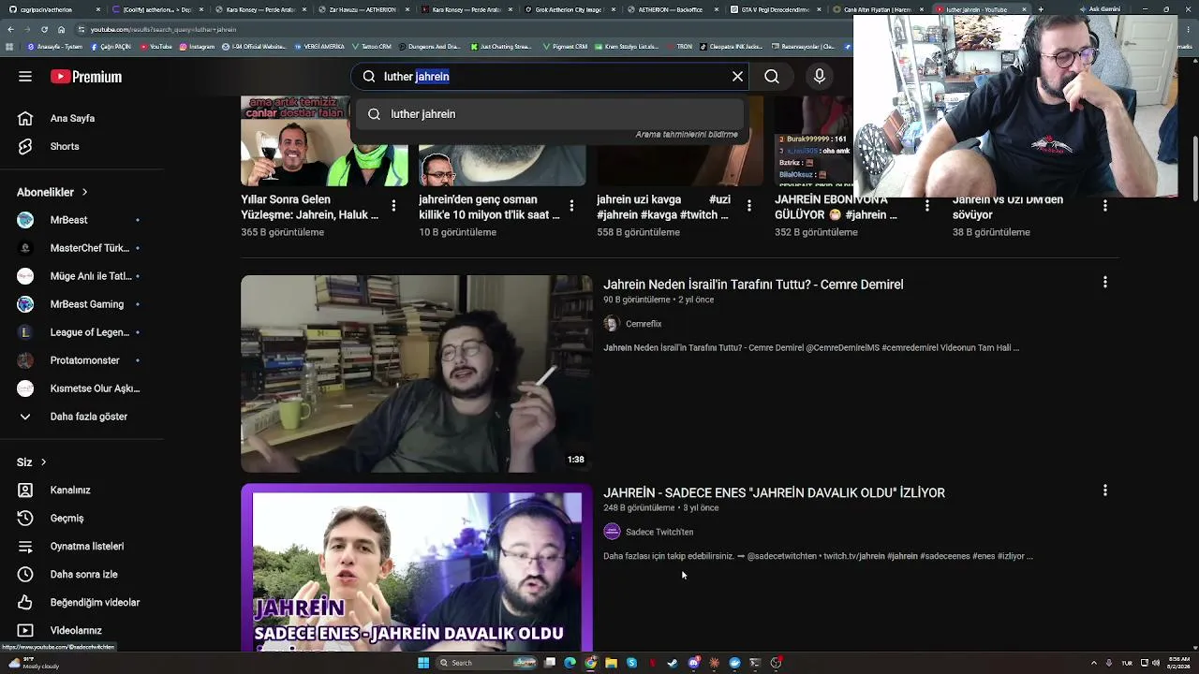Reload the page in the browser toolbar

[x=44, y=29]
